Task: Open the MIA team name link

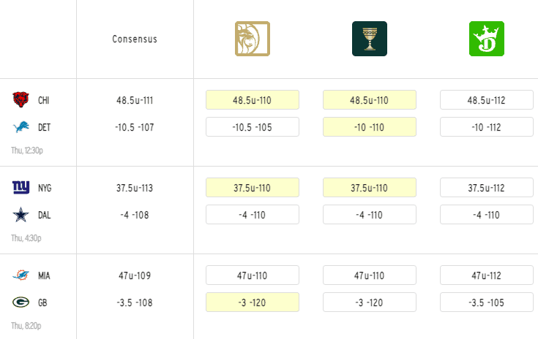Action: 44,275
